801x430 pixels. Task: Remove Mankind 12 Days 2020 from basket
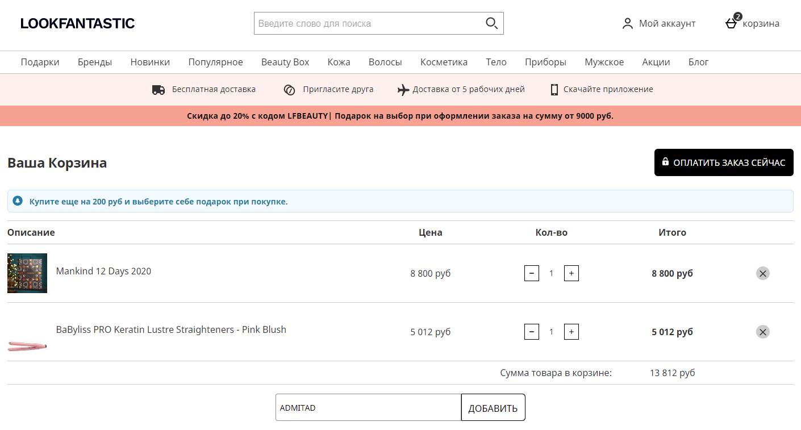(763, 273)
